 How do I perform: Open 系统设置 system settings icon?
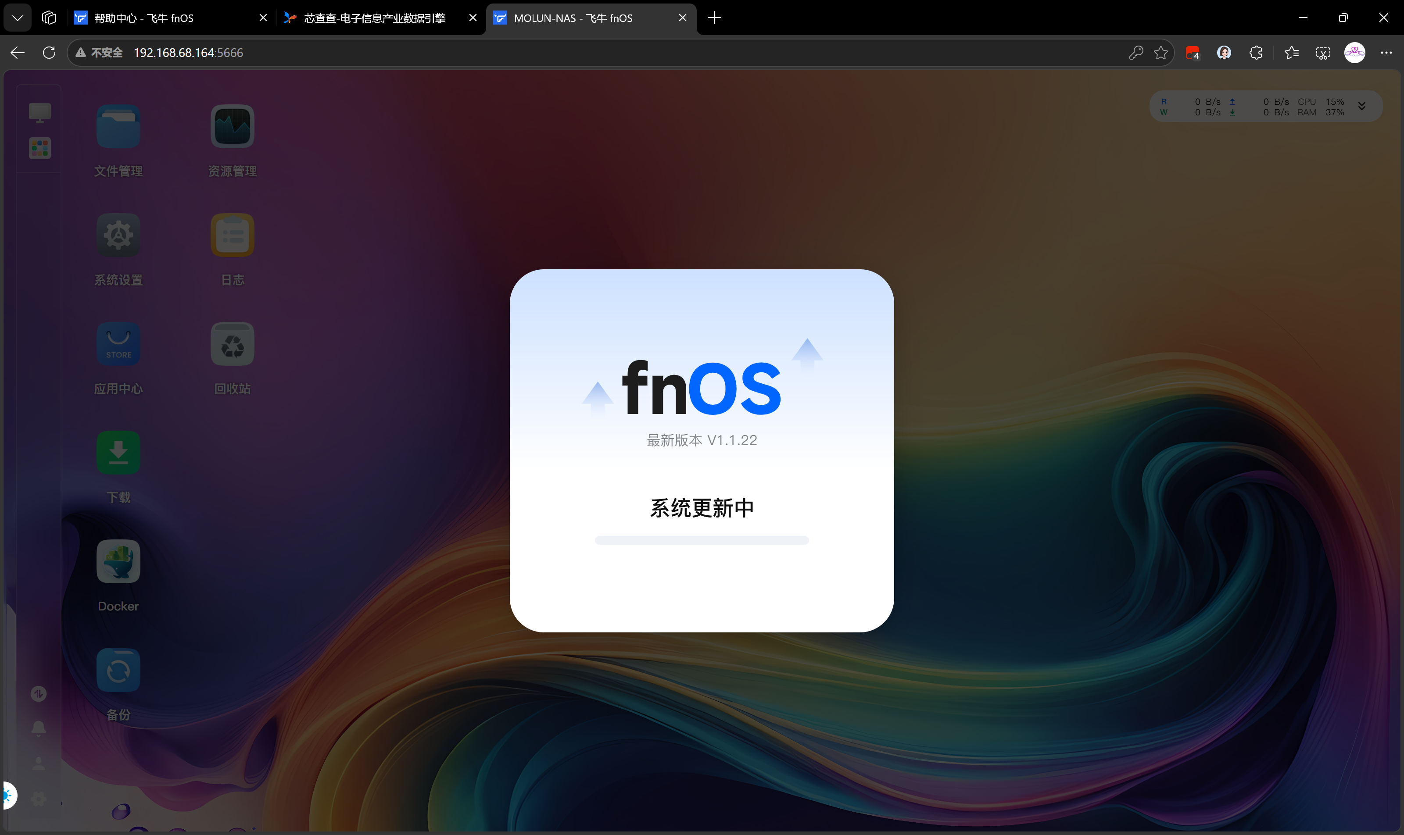118,235
